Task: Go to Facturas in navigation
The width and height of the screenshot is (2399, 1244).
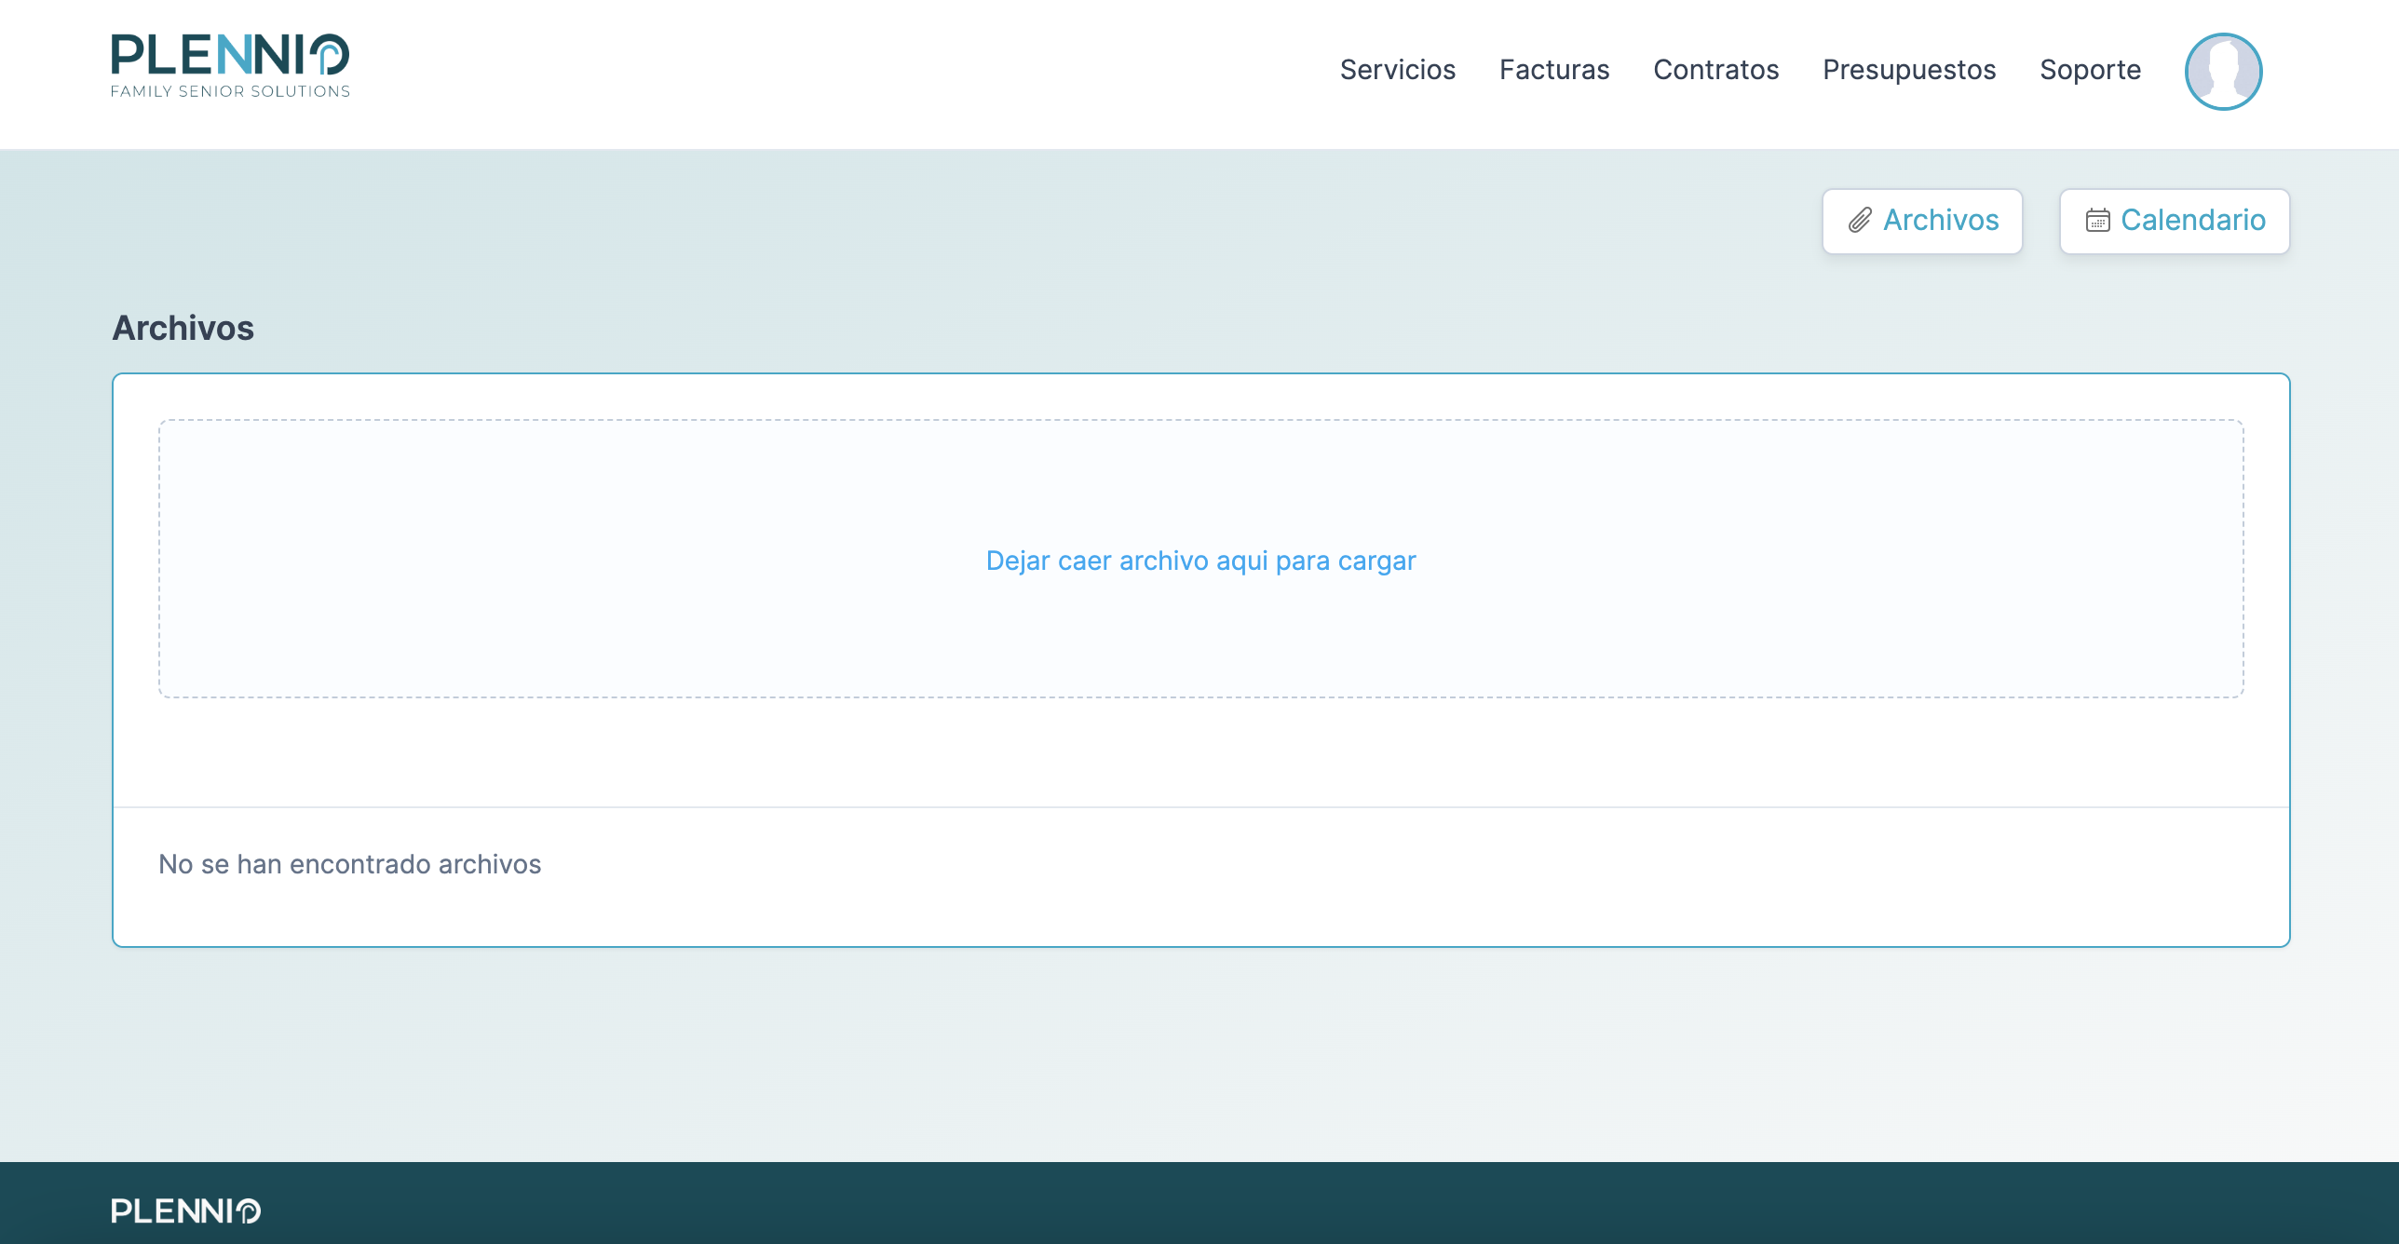Action: click(1554, 70)
